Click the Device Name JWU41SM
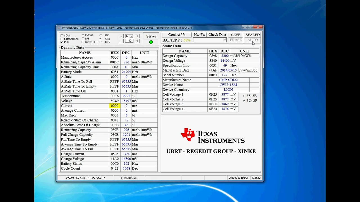This screenshot has width=360, height=202. pyautogui.click(x=228, y=85)
